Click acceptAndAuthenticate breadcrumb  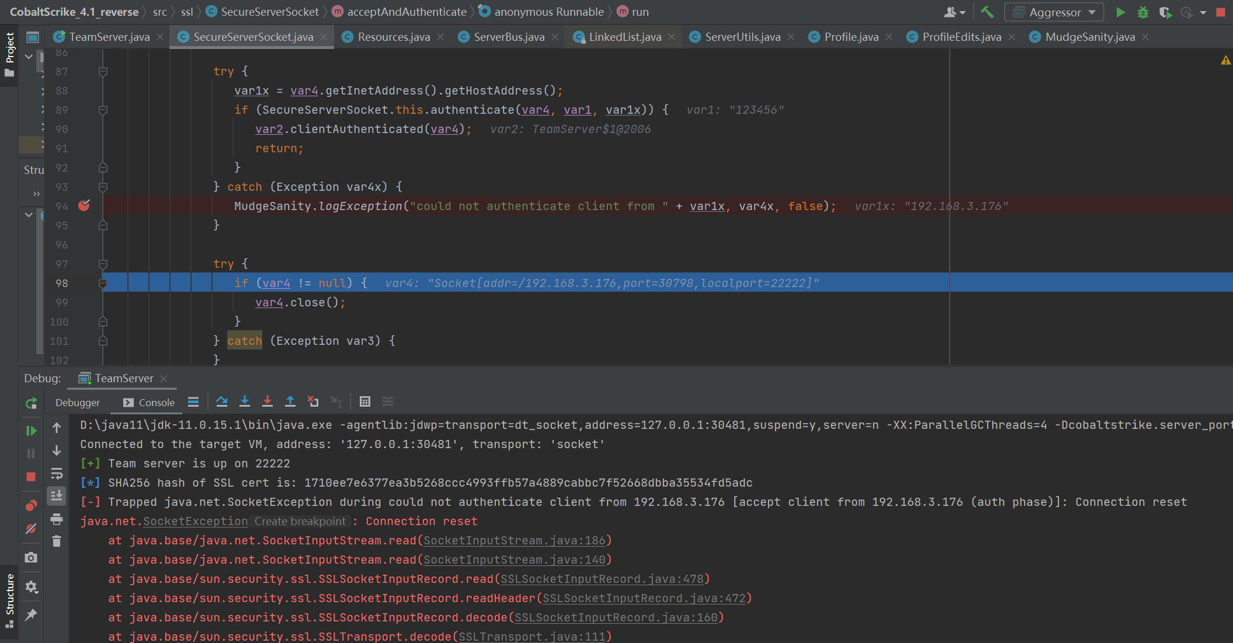tap(407, 12)
